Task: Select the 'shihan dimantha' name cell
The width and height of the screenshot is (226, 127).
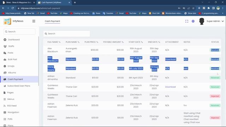Action: (x=53, y=78)
